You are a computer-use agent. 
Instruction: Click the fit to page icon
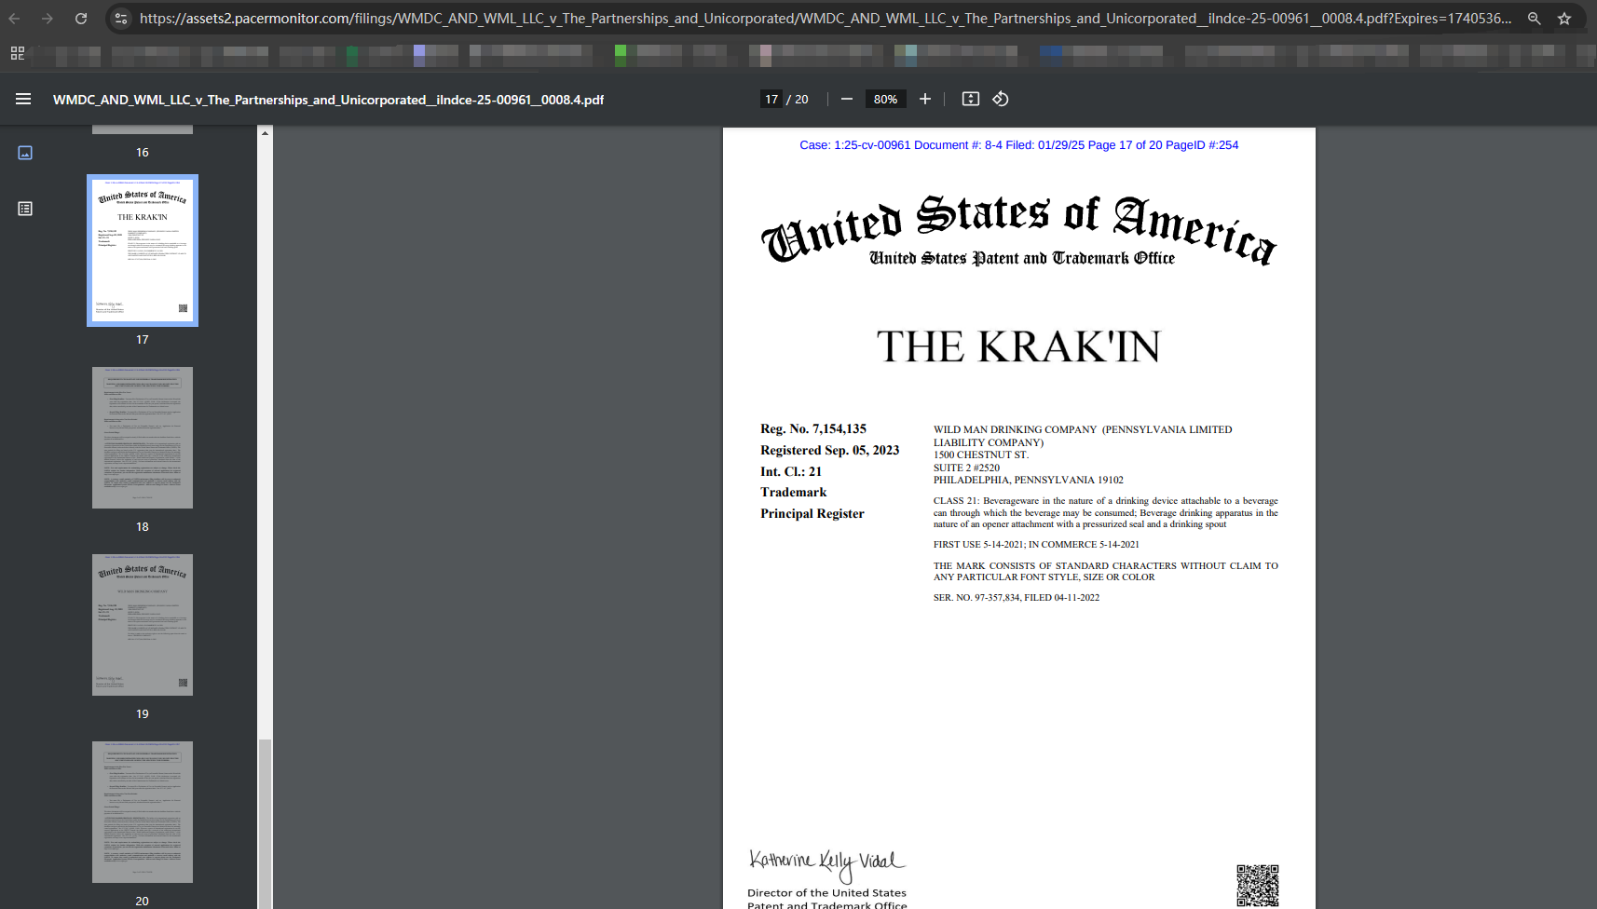[970, 99]
